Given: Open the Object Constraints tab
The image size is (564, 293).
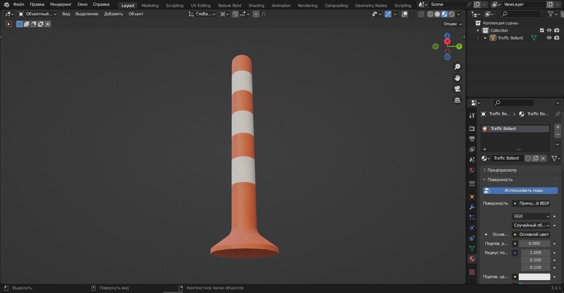Looking at the screenshot, I should tap(472, 238).
